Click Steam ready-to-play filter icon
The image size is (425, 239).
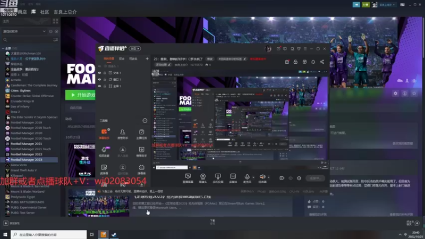[x=56, y=31]
